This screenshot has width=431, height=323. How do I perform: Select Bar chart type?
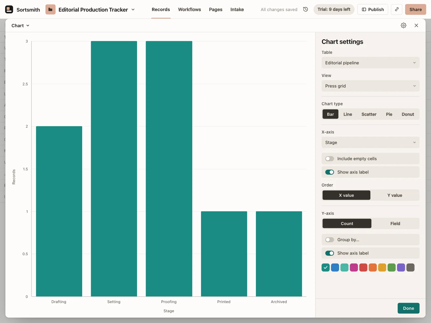(331, 114)
